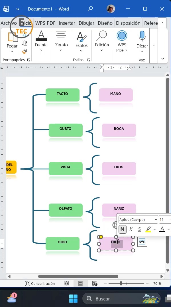Click the WPS PDF ribbon button
This screenshot has height=307, width=171.
click(x=122, y=42)
